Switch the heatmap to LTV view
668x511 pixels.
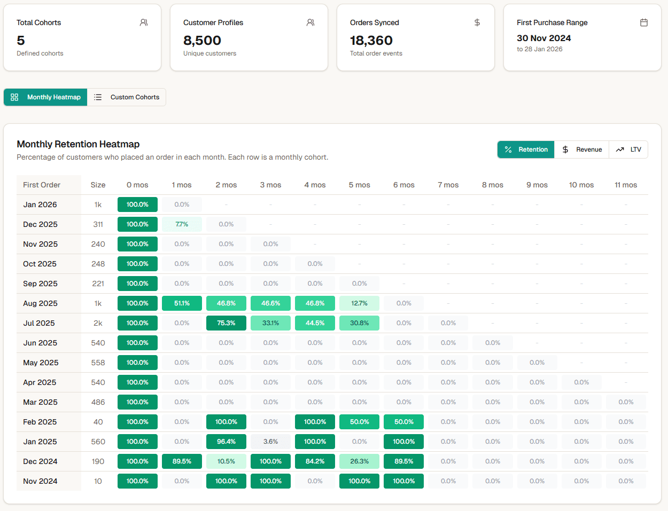coord(628,150)
